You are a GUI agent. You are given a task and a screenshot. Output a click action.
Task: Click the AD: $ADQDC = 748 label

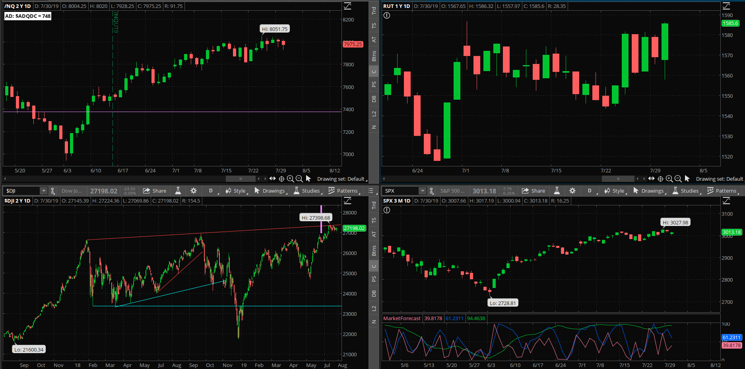pyautogui.click(x=28, y=16)
